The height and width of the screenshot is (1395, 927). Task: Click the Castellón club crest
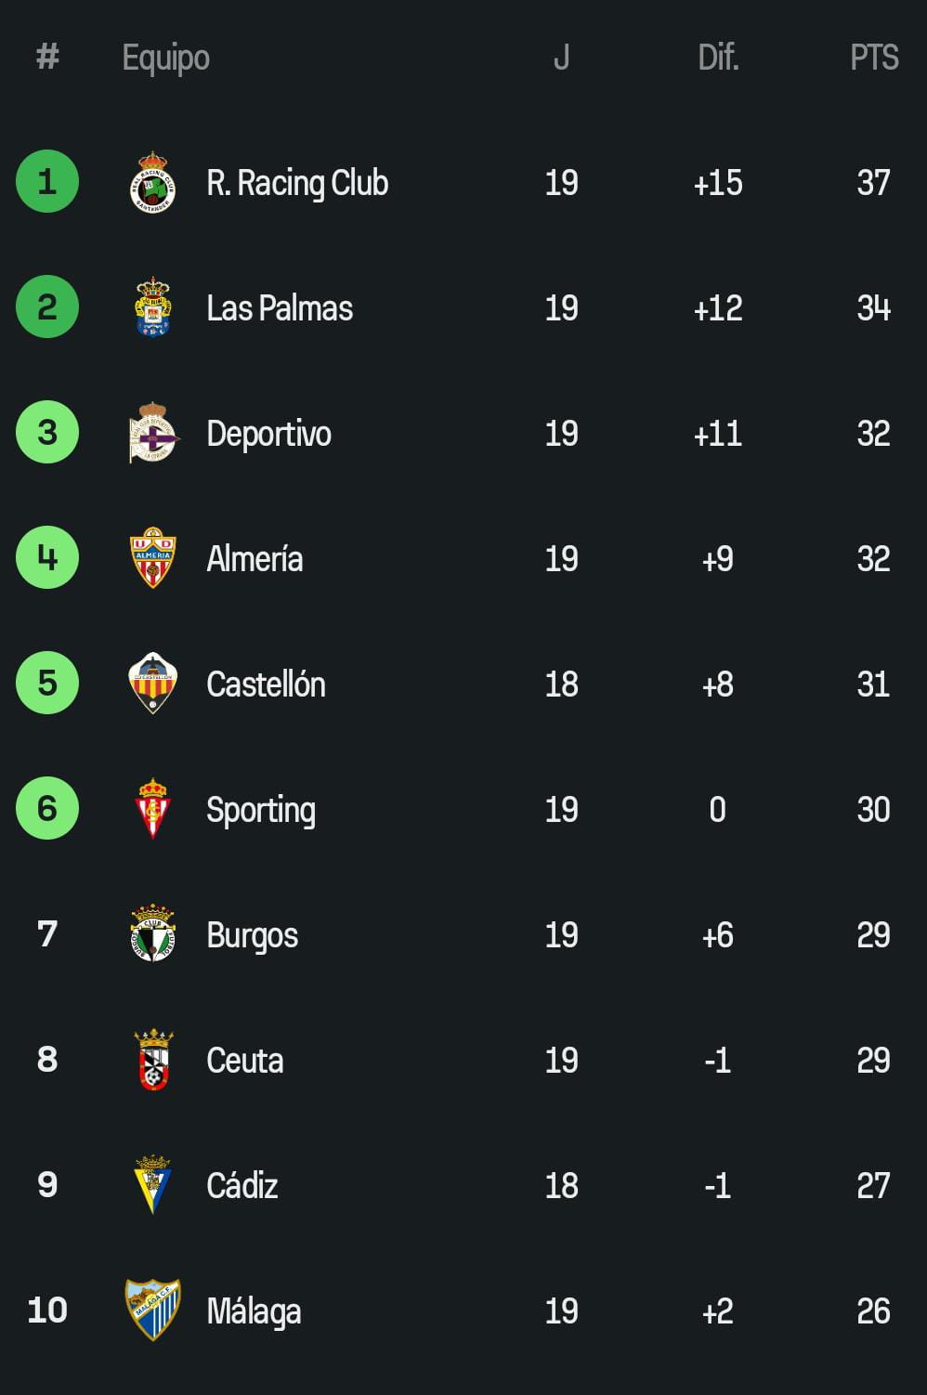[x=152, y=684]
